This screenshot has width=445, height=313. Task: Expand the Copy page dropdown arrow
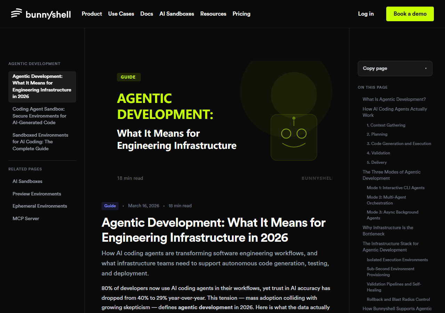(x=426, y=69)
